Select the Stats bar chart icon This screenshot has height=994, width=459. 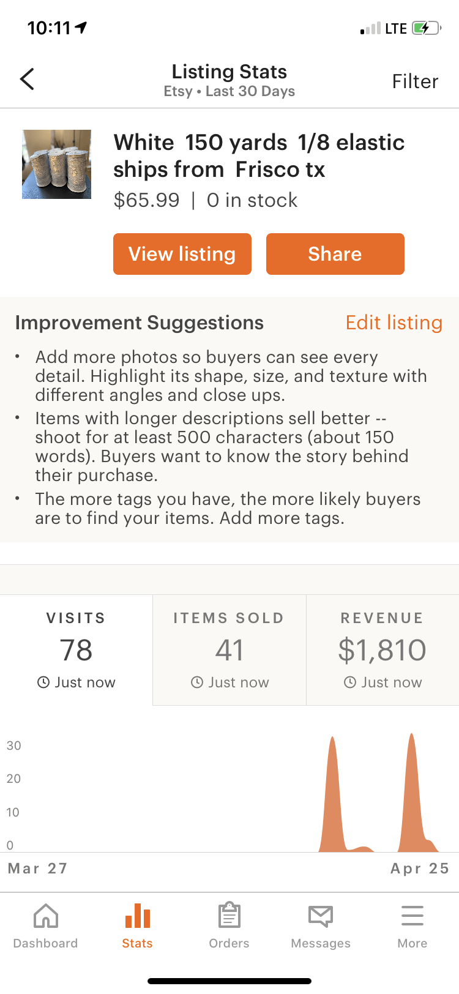point(138,916)
